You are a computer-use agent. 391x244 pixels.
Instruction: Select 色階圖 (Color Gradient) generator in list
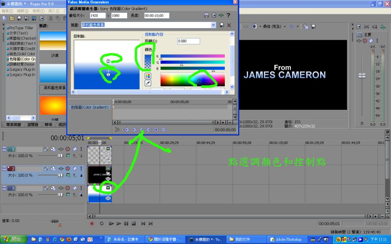point(22,59)
